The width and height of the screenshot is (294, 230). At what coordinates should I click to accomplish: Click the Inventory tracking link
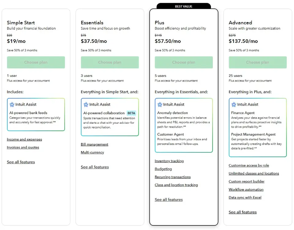tap(169, 161)
